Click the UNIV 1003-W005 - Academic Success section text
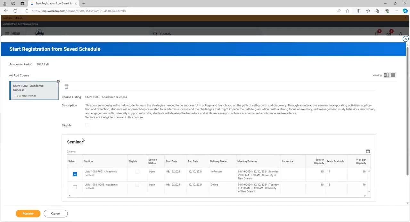 click(101, 186)
